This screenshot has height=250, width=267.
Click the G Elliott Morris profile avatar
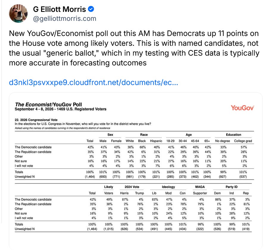point(18,14)
